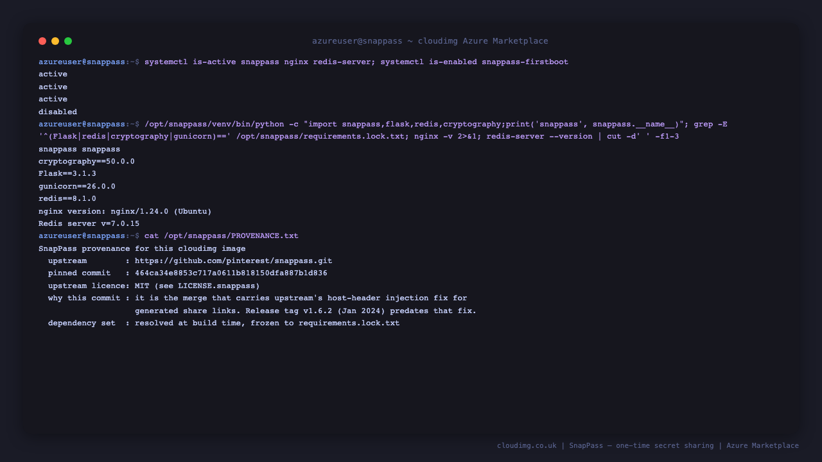The height and width of the screenshot is (462, 822).
Task: Click the red close window button
Action: 42,41
